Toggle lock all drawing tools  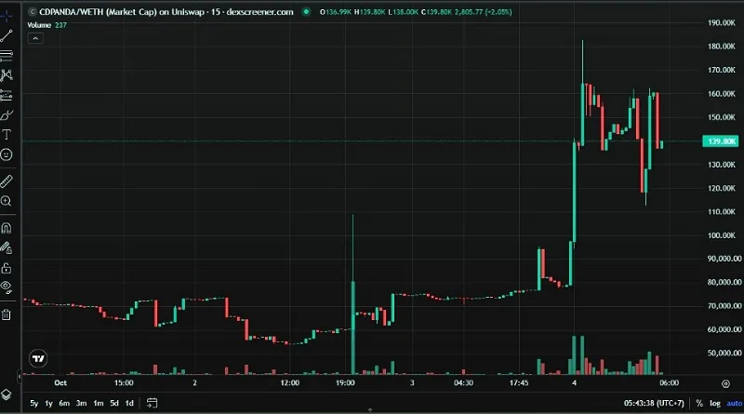7,267
